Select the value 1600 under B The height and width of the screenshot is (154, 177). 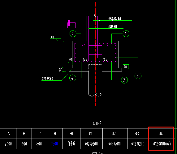tap(24, 144)
